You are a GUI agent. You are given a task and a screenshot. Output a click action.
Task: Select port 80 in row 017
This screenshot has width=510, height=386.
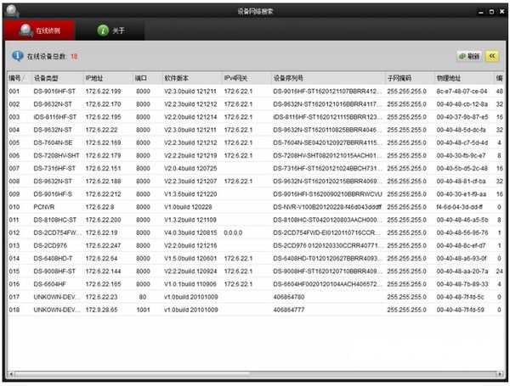tap(143, 297)
